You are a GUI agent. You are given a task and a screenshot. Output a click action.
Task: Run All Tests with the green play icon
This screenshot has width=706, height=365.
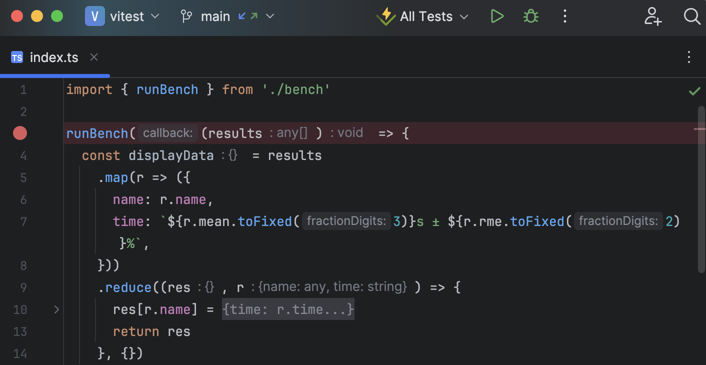coord(497,16)
